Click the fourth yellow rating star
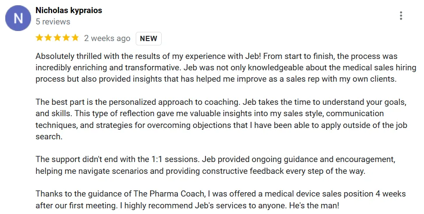The width and height of the screenshot is (424, 214). [x=66, y=38]
